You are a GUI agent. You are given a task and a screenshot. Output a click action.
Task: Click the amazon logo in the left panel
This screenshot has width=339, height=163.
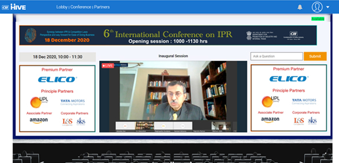point(39,121)
